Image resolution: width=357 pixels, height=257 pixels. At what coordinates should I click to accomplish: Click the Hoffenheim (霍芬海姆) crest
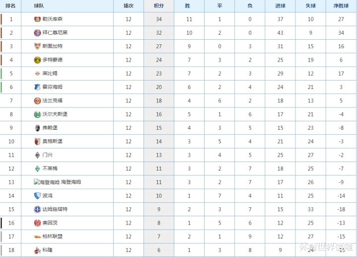click(37, 87)
